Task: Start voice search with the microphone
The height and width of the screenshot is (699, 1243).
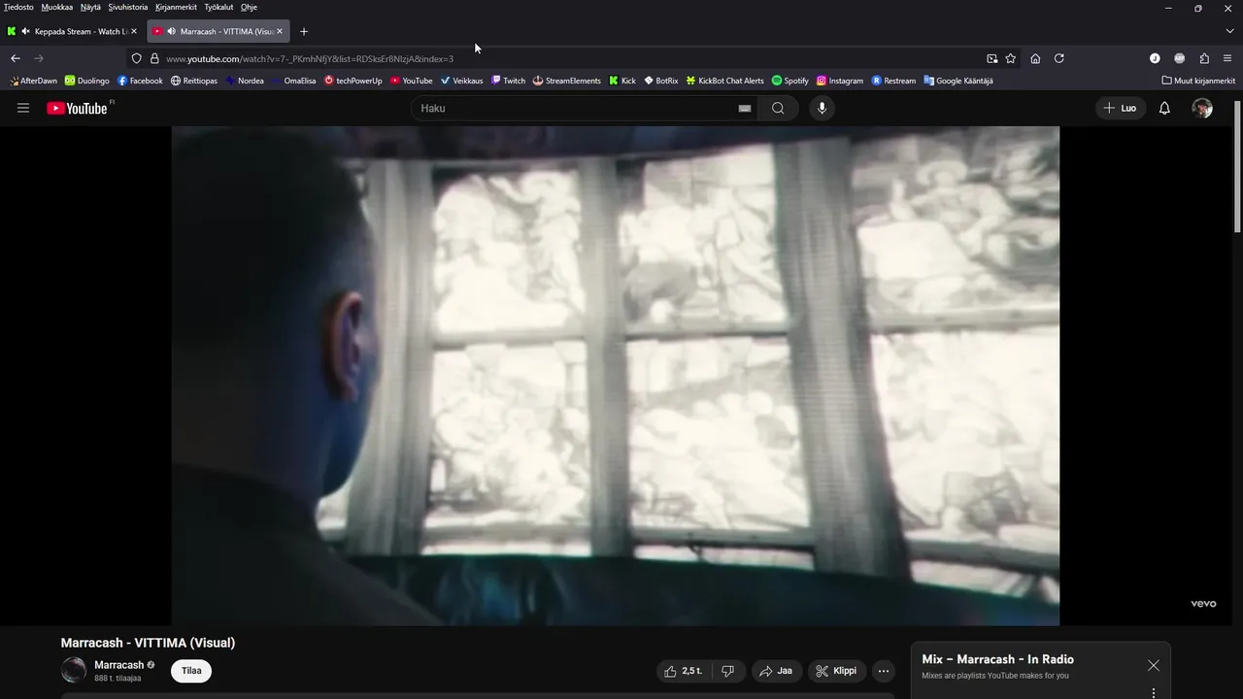Action: [822, 108]
